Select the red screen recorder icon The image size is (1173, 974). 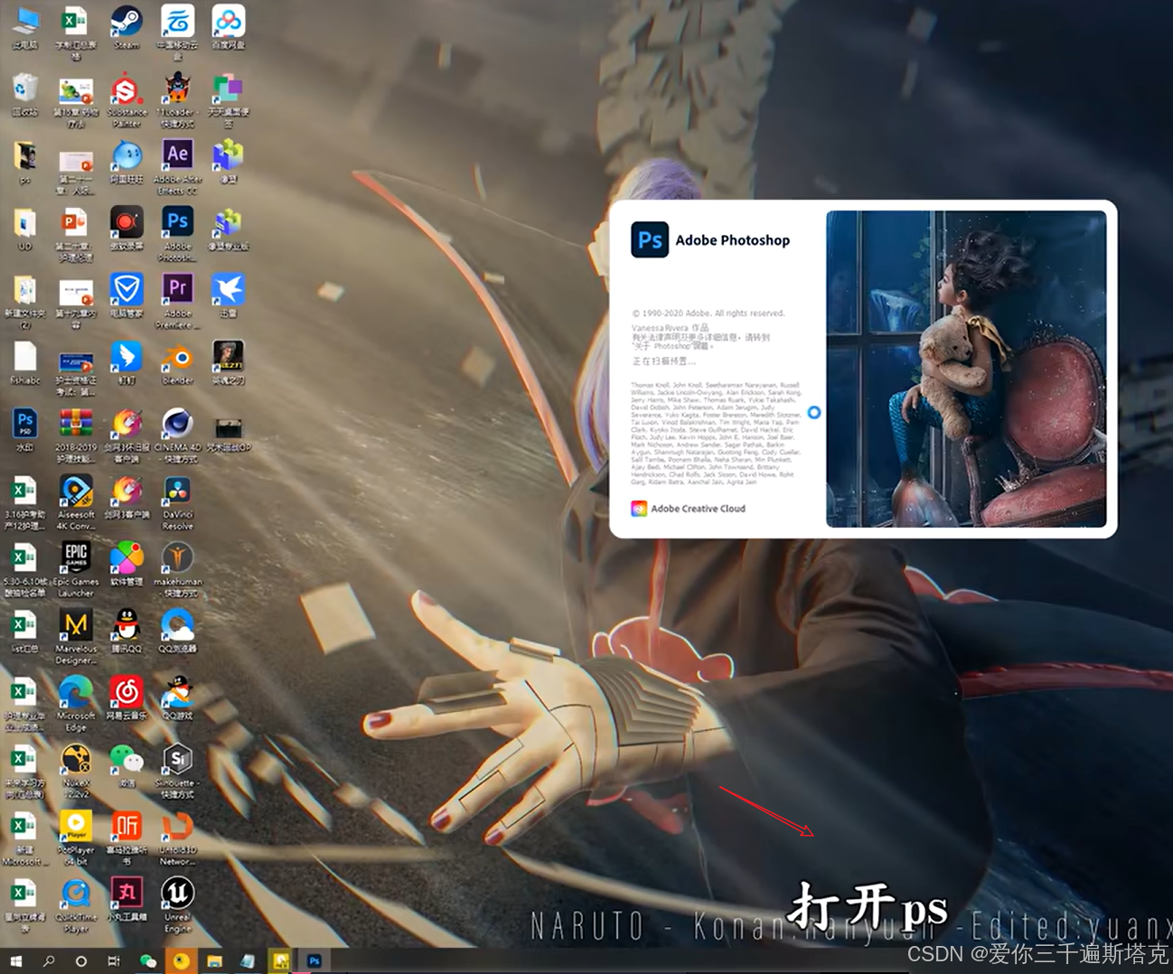[x=127, y=228]
